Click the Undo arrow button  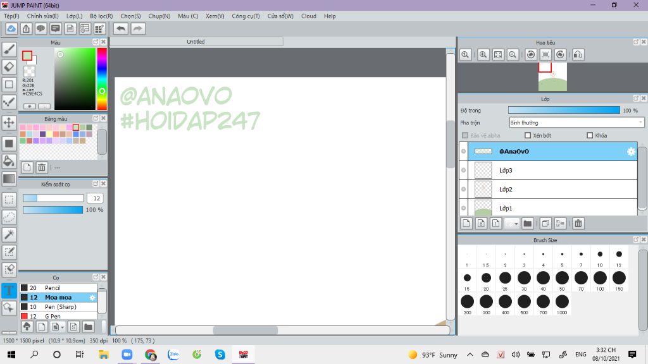pyautogui.click(x=121, y=28)
